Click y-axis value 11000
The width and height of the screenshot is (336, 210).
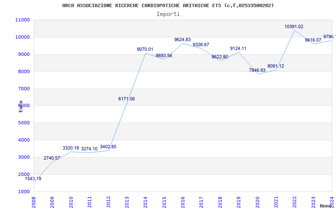click(22, 20)
